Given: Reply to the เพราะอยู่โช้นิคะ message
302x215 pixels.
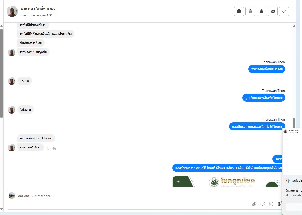Looking at the screenshot, I should 54,148.
